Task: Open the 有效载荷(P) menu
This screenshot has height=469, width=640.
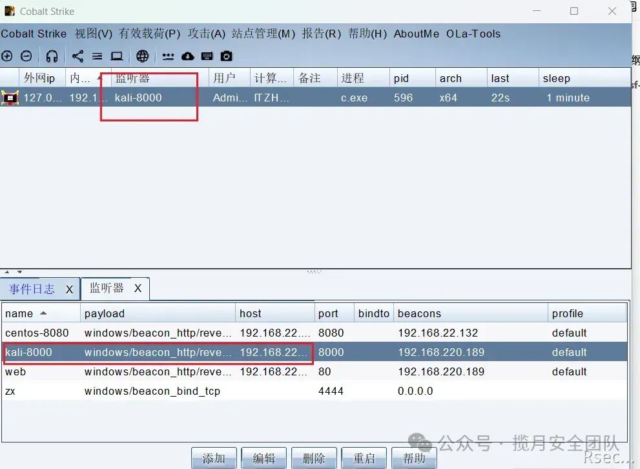Action: pos(149,34)
